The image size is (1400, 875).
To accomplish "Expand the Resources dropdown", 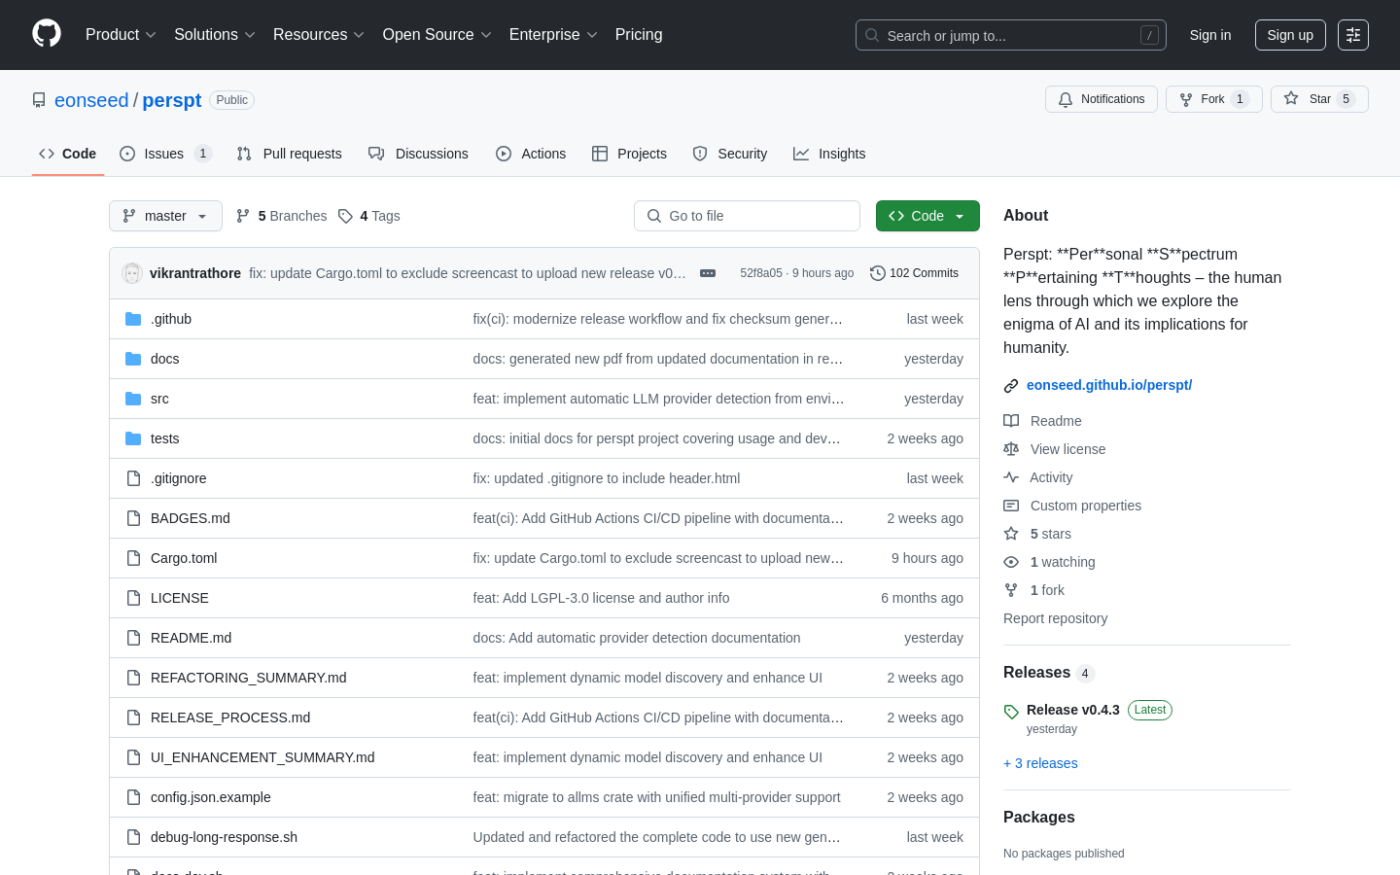I will 319,35.
